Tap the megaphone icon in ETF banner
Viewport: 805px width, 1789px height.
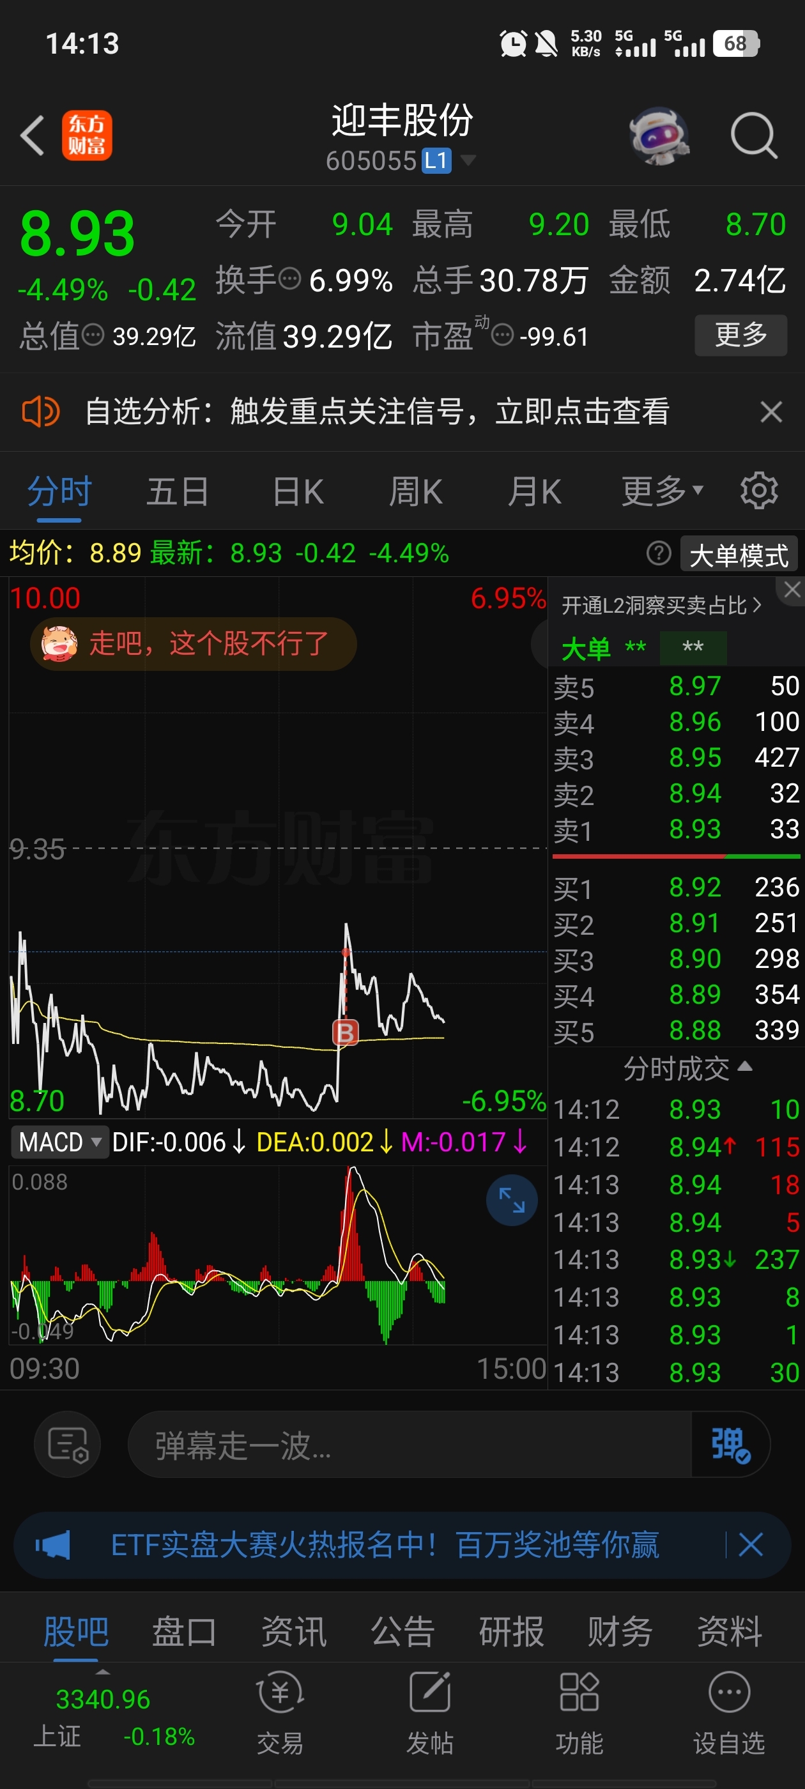coord(53,1545)
